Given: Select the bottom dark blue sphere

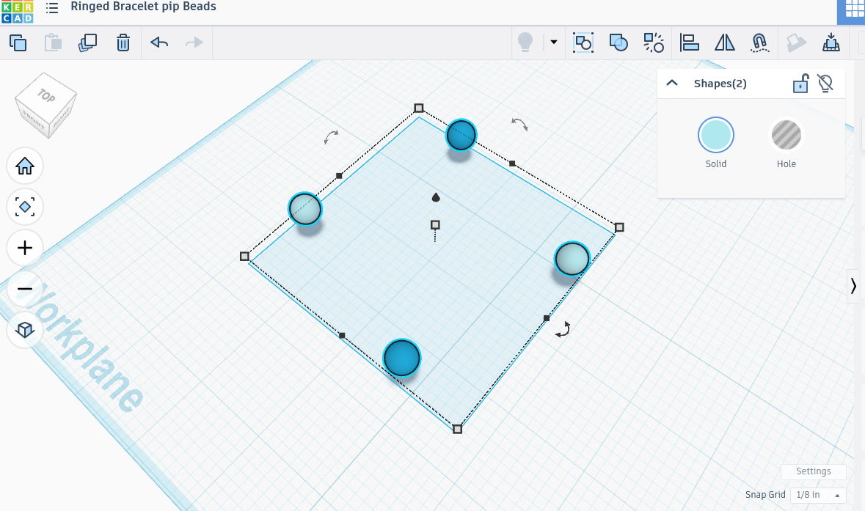Looking at the screenshot, I should [x=401, y=358].
